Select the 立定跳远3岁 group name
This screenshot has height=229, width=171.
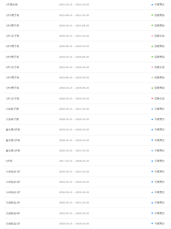pyautogui.click(x=13, y=203)
